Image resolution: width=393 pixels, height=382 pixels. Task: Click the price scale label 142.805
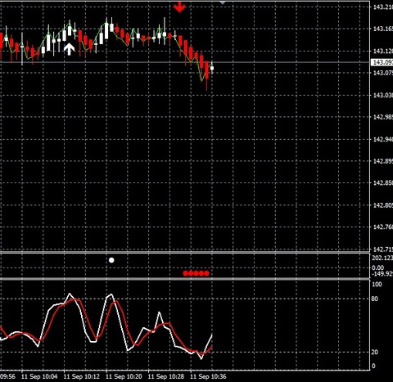tap(382, 205)
